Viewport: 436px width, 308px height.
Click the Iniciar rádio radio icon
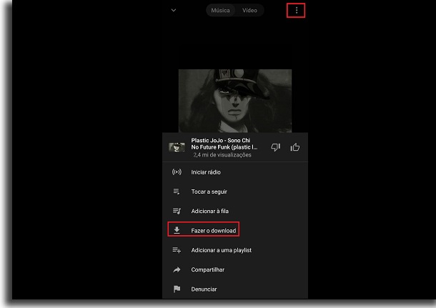177,172
